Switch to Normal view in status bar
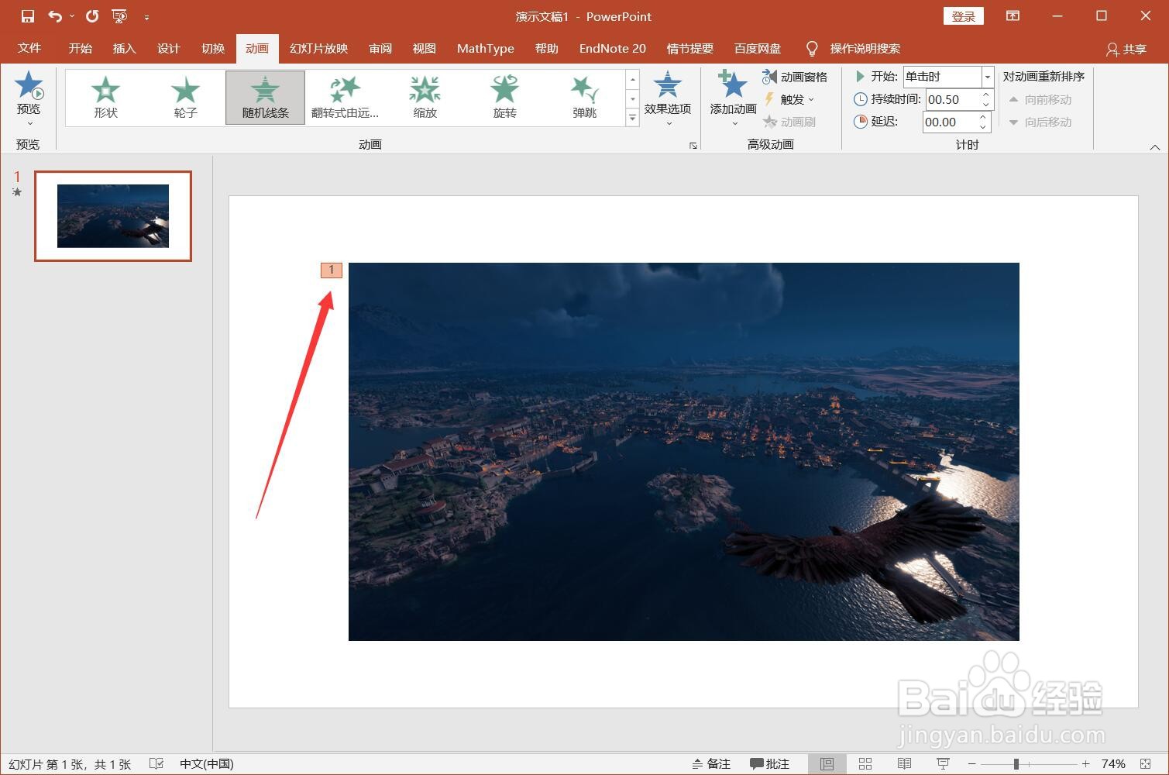Viewport: 1169px width, 775px height. [x=827, y=764]
